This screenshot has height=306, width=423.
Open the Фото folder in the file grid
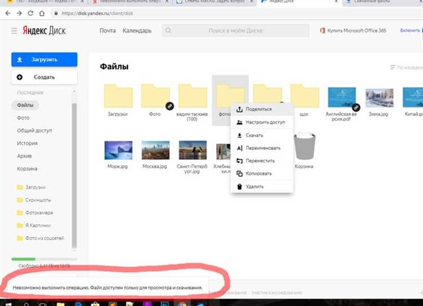point(155,96)
